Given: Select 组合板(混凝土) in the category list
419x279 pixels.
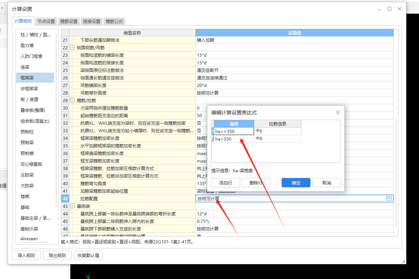Looking at the screenshot, I should (35, 121).
